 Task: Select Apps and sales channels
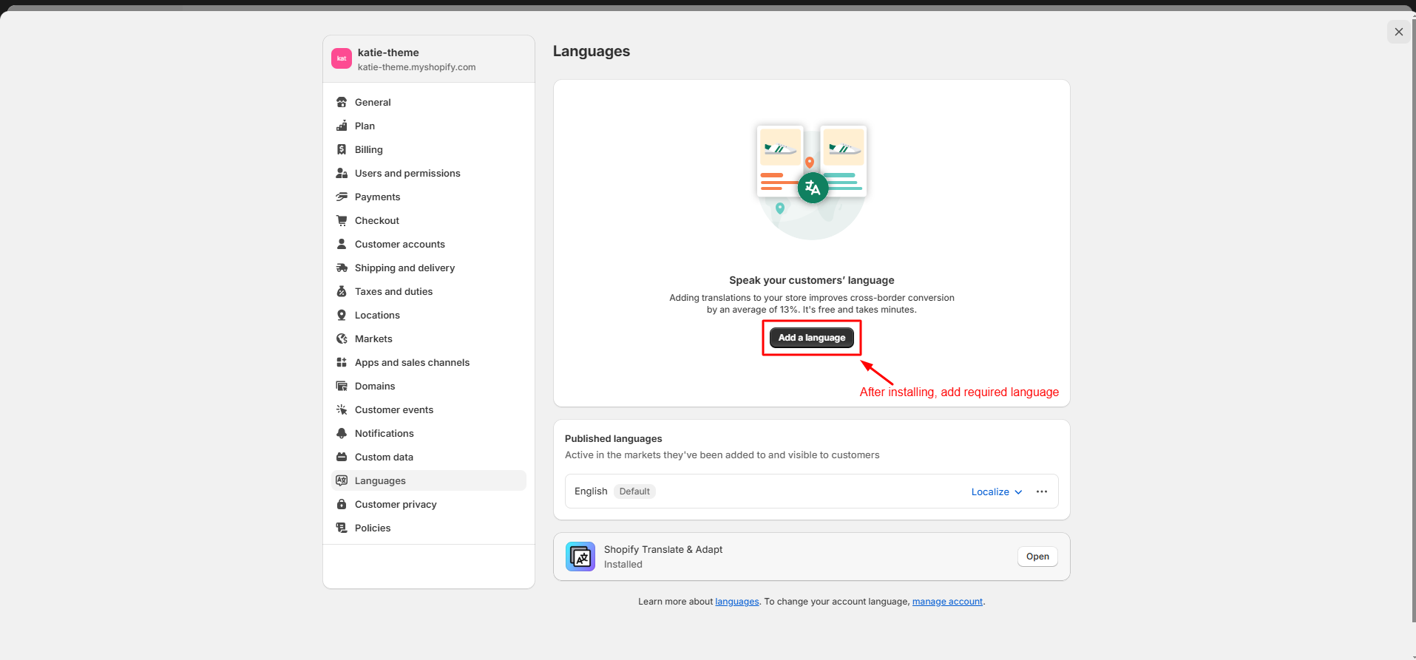point(412,362)
